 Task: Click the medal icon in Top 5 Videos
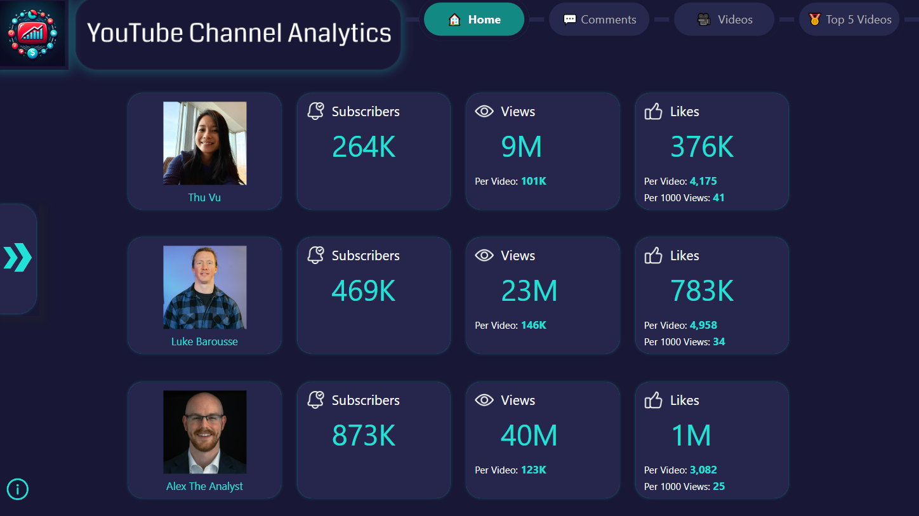815,20
